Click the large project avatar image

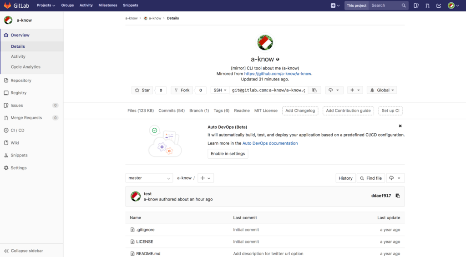click(x=265, y=42)
